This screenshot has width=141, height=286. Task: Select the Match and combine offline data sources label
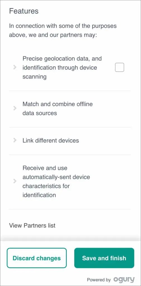58,109
